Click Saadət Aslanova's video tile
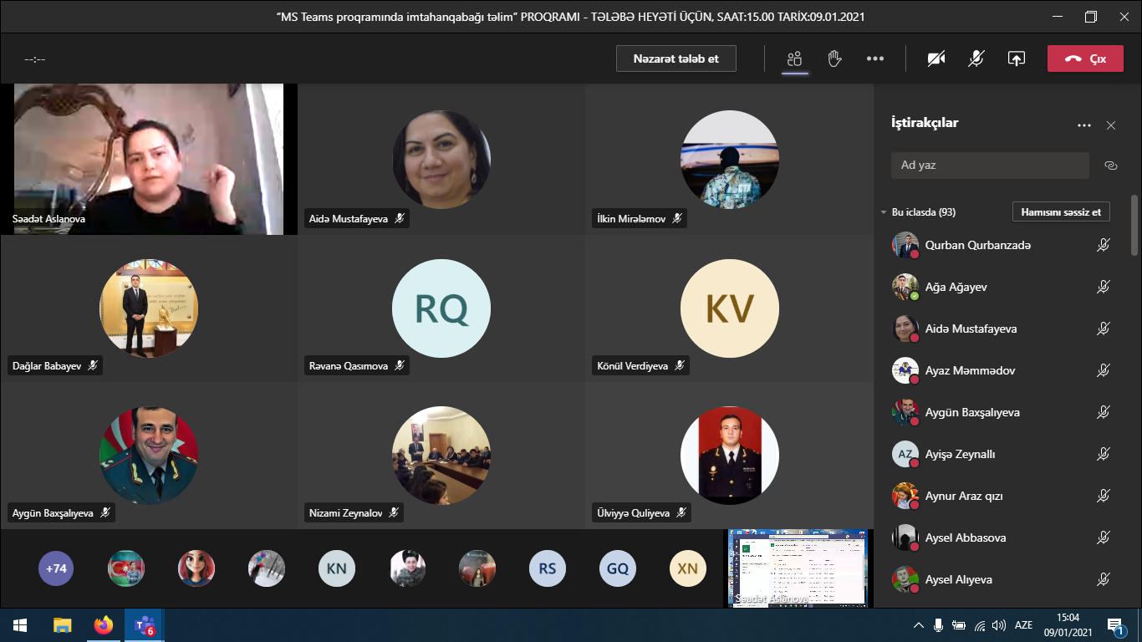Viewport: 1142px width, 642px height. 149,159
